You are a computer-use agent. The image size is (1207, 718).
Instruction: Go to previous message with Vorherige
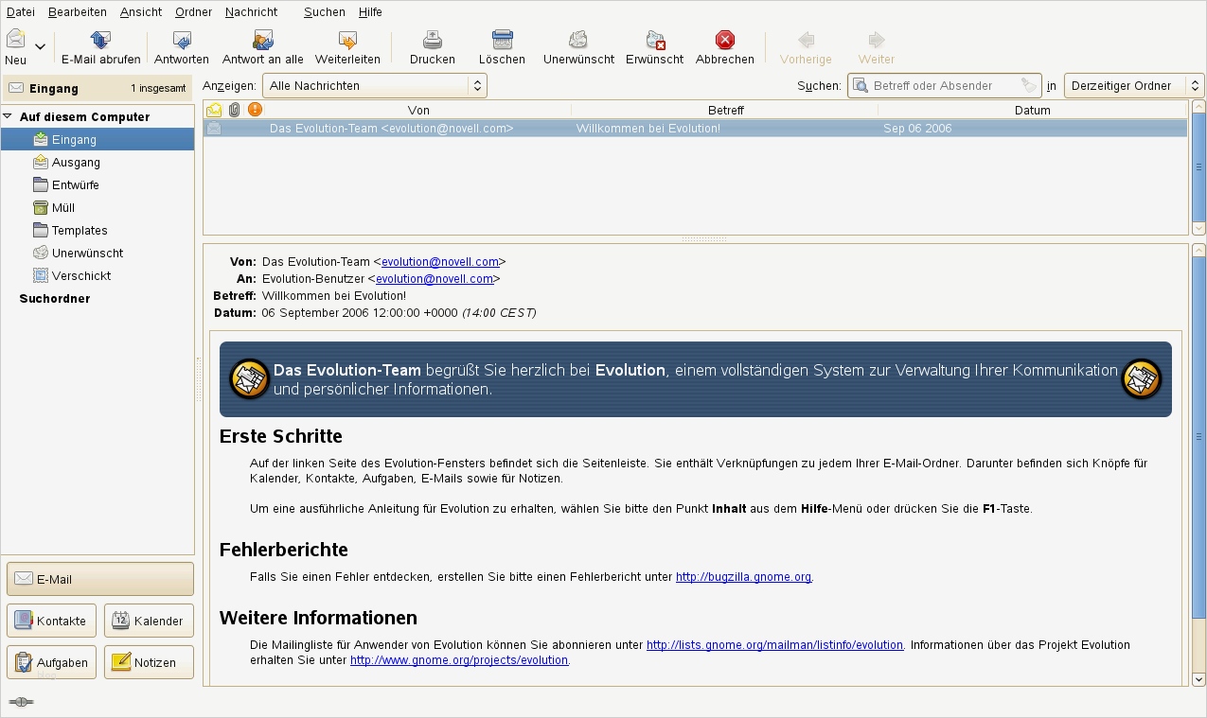pyautogui.click(x=806, y=47)
